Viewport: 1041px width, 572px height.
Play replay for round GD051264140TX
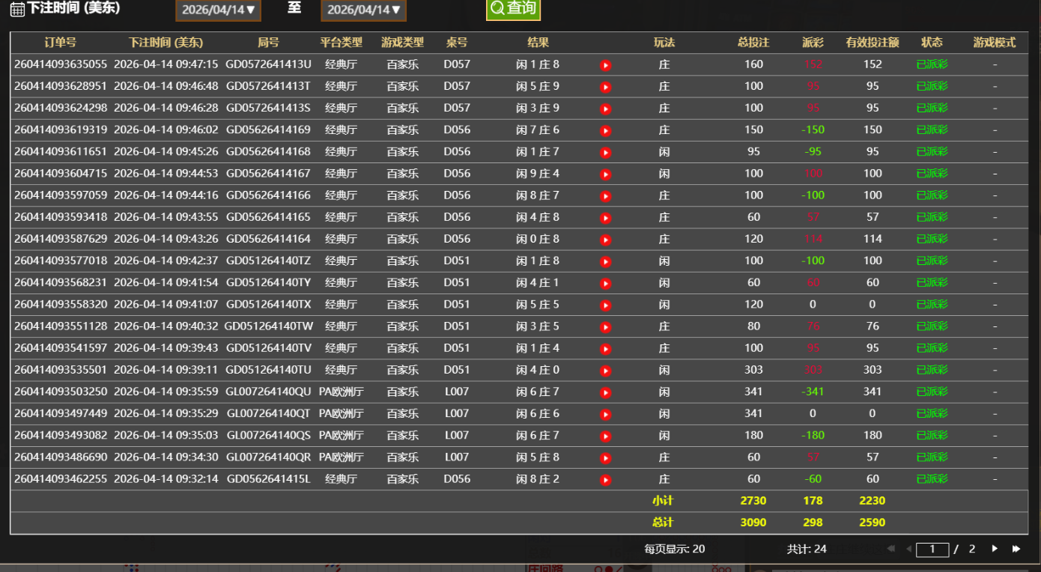point(606,305)
